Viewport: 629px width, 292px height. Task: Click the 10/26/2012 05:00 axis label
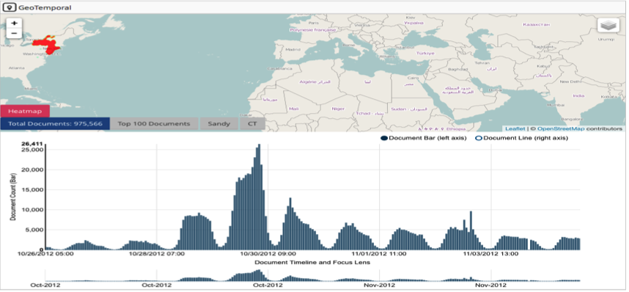(45, 254)
